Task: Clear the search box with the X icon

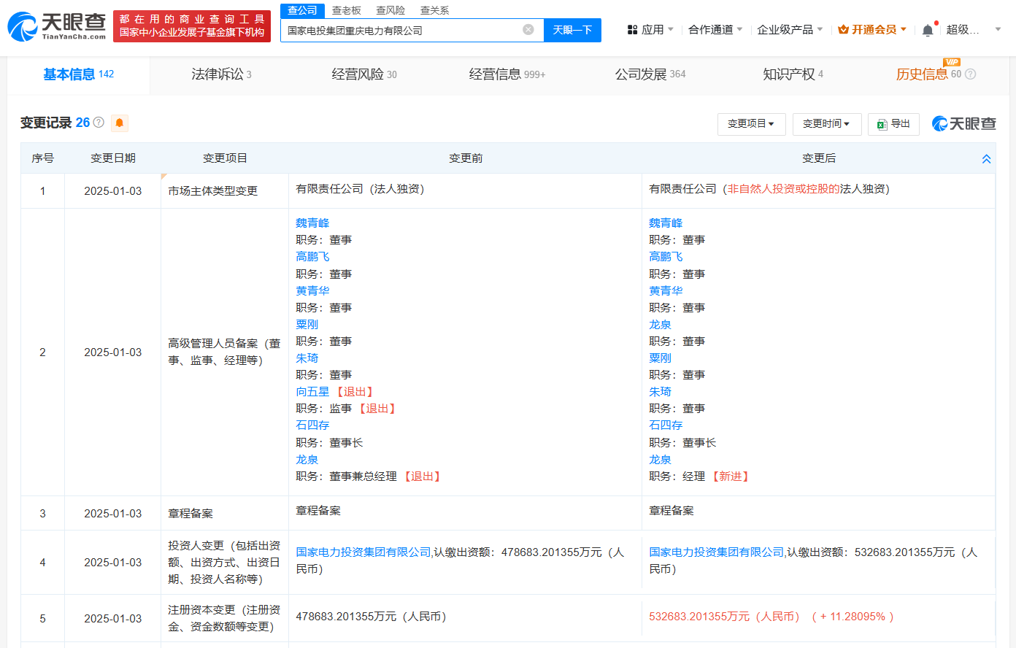Action: point(528,30)
